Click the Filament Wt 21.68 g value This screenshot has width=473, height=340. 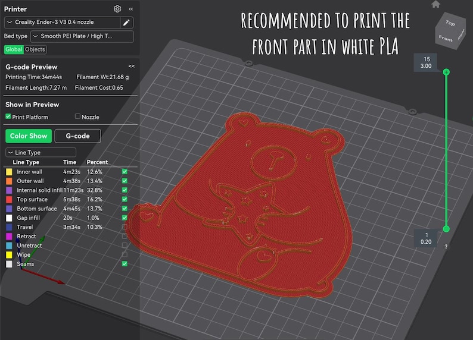[x=102, y=77]
